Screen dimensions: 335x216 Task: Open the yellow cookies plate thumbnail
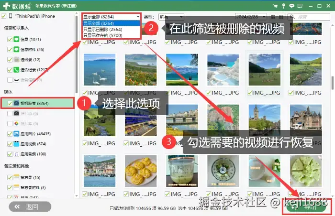click(141, 171)
